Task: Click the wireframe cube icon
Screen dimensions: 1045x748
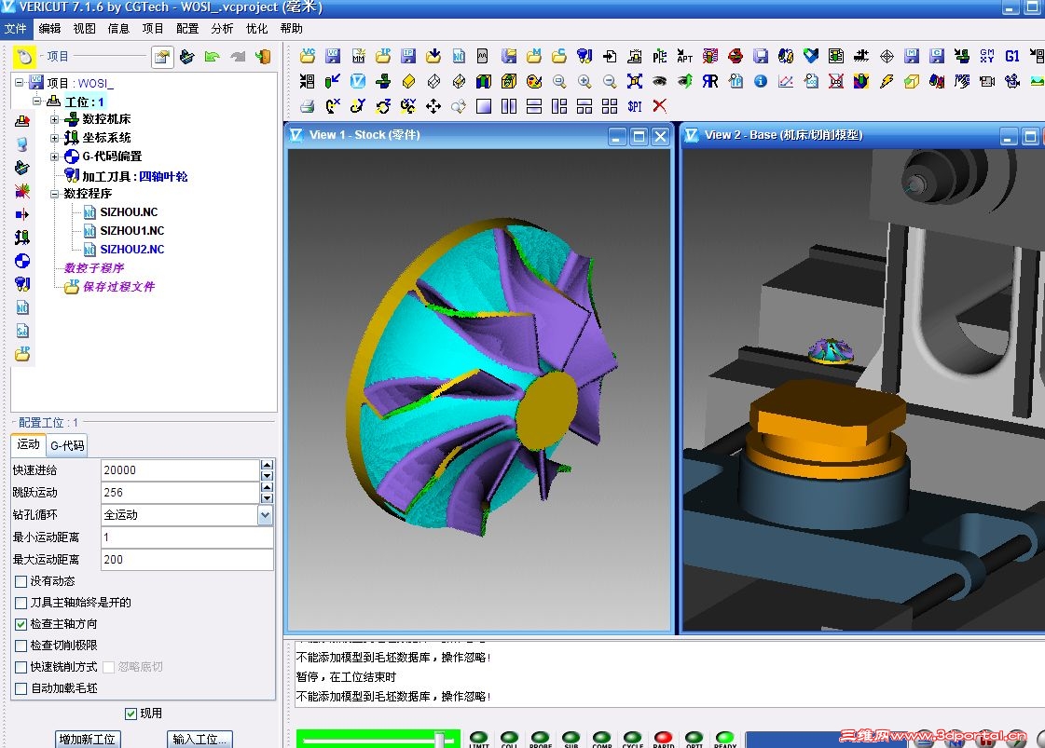Action: tap(433, 81)
